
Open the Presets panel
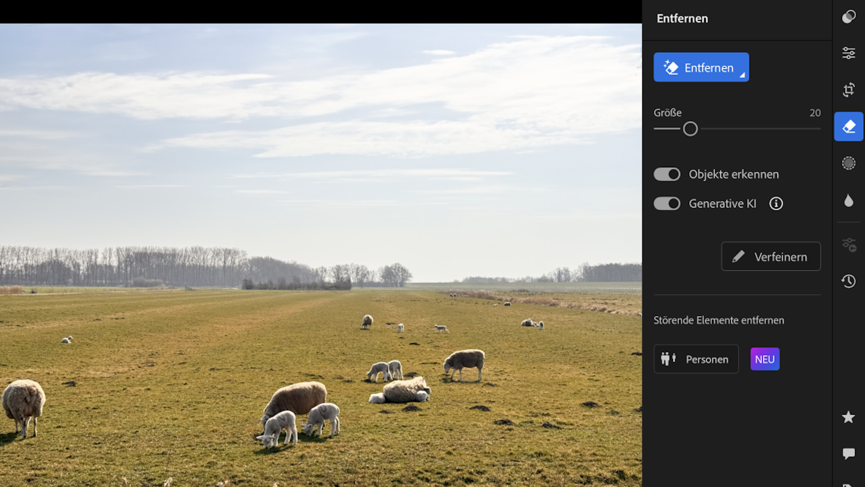[849, 16]
